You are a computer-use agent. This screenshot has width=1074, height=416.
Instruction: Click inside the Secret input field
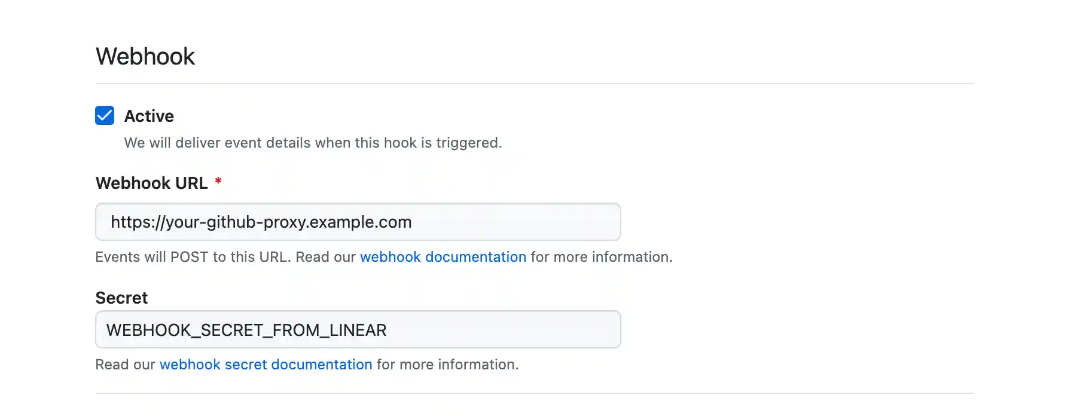click(x=358, y=329)
